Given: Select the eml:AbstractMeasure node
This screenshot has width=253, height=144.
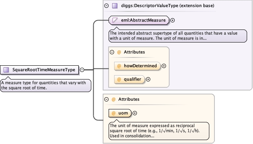Looking at the screenshot, I should pos(139,20).
